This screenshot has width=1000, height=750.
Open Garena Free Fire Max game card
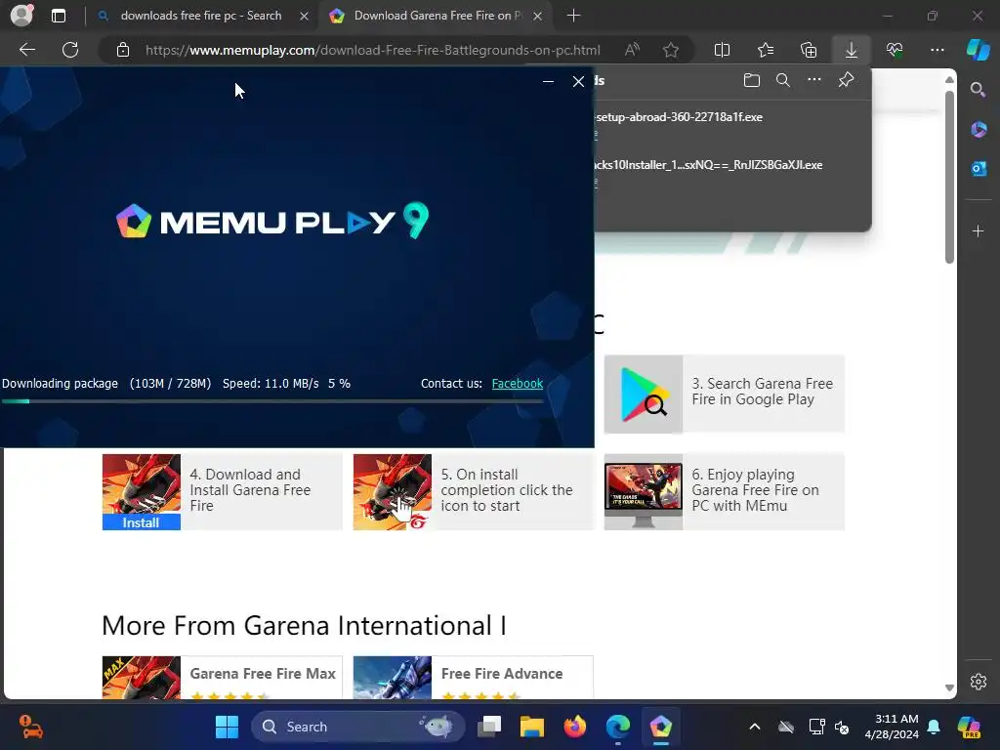coord(222,678)
